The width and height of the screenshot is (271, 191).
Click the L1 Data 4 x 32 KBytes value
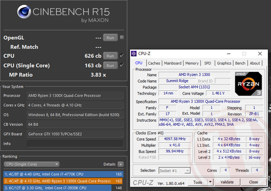coord(229,139)
